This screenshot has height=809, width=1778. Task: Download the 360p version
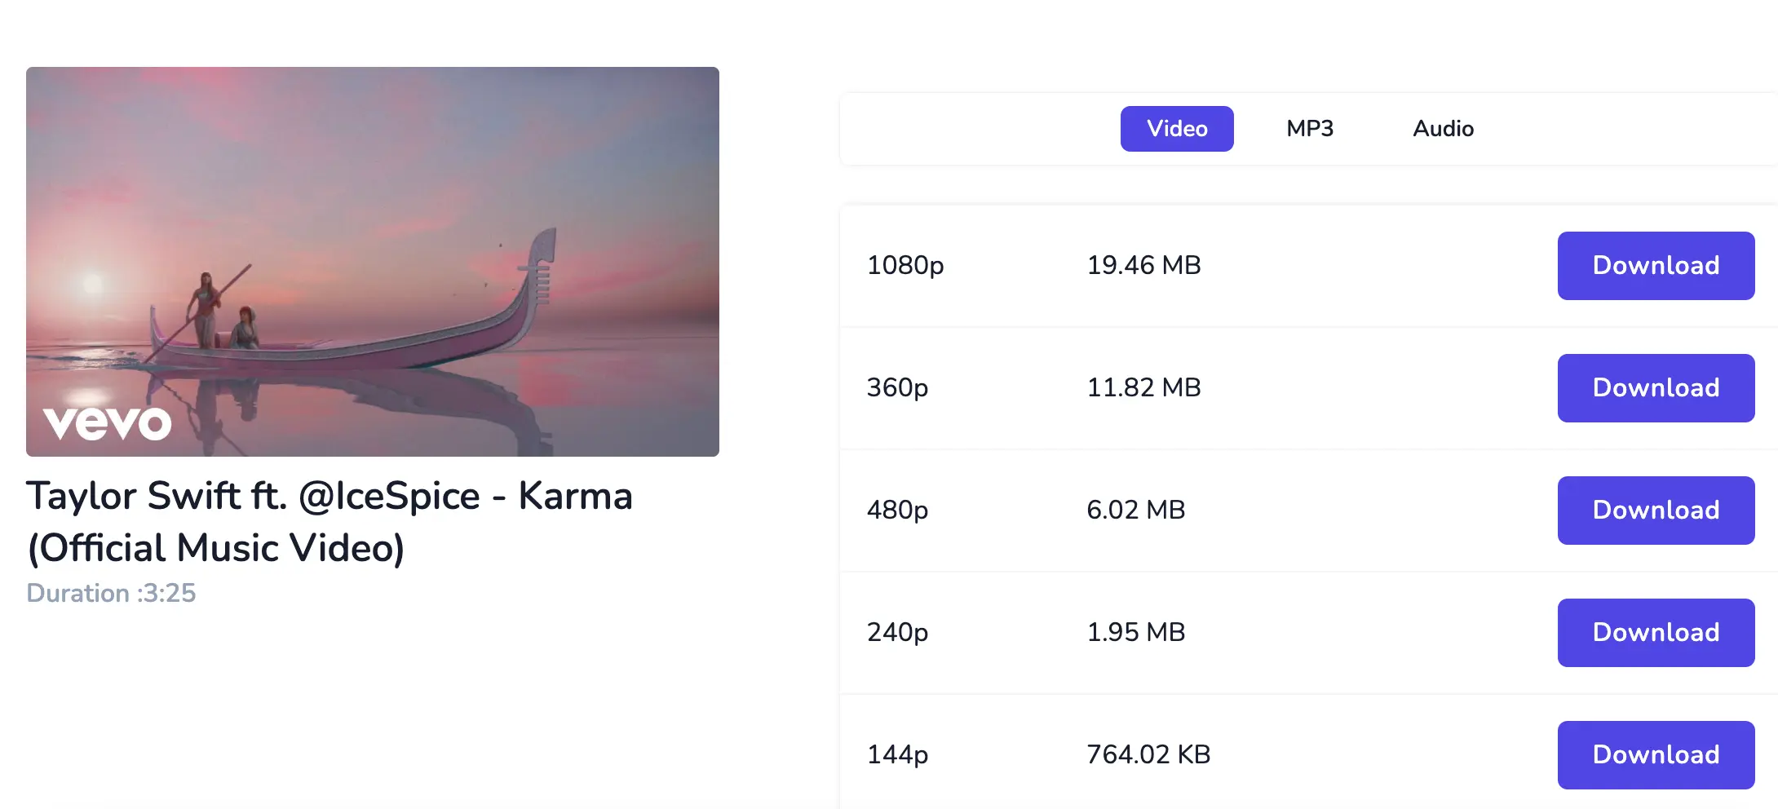click(1655, 388)
